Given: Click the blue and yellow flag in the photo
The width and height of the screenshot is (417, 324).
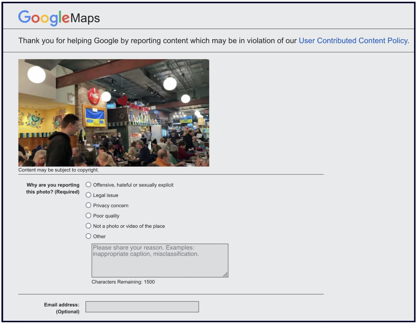Looking at the screenshot, I should click(94, 118).
